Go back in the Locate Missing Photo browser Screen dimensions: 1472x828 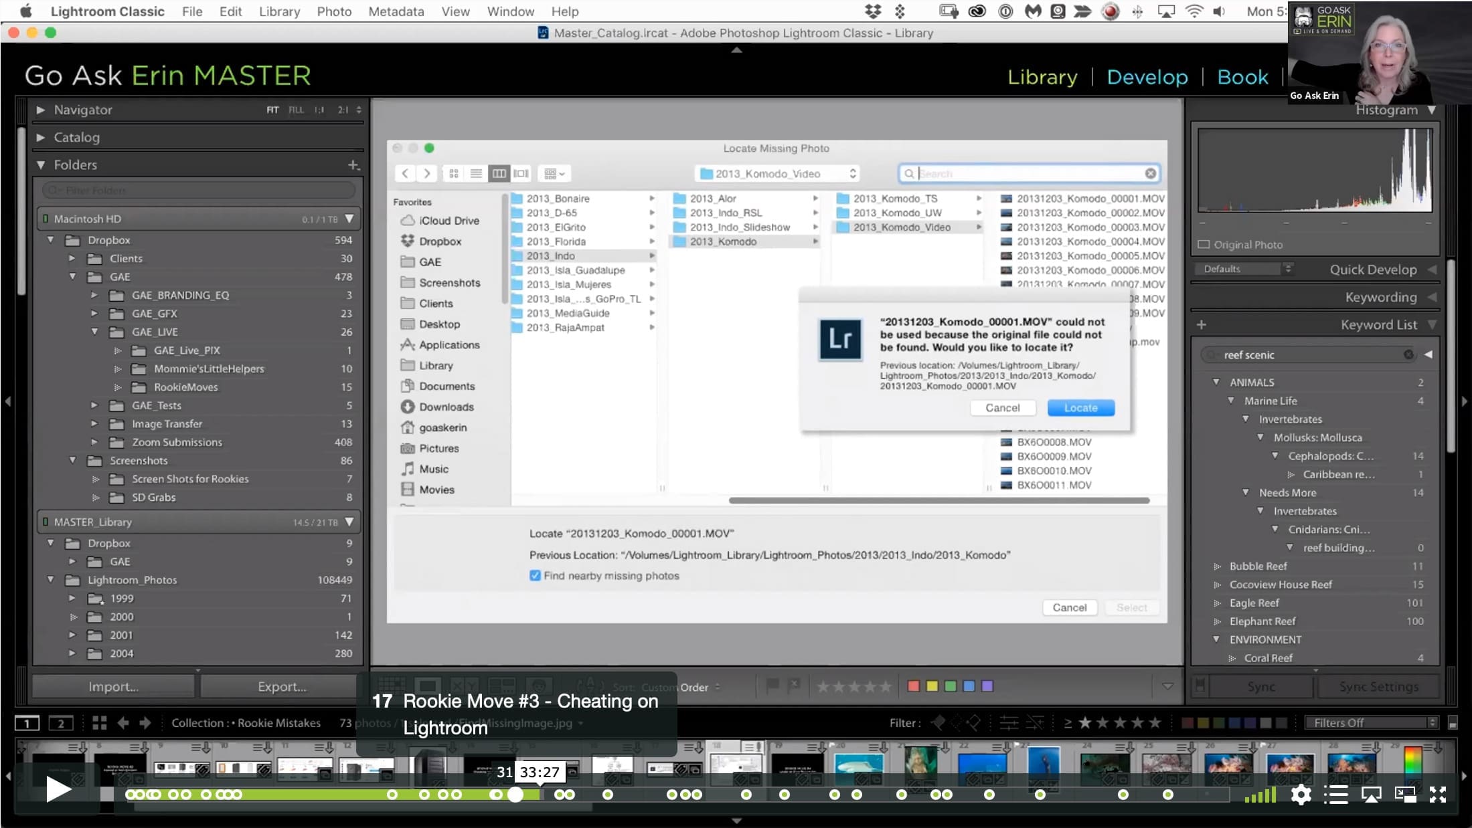[x=405, y=174]
